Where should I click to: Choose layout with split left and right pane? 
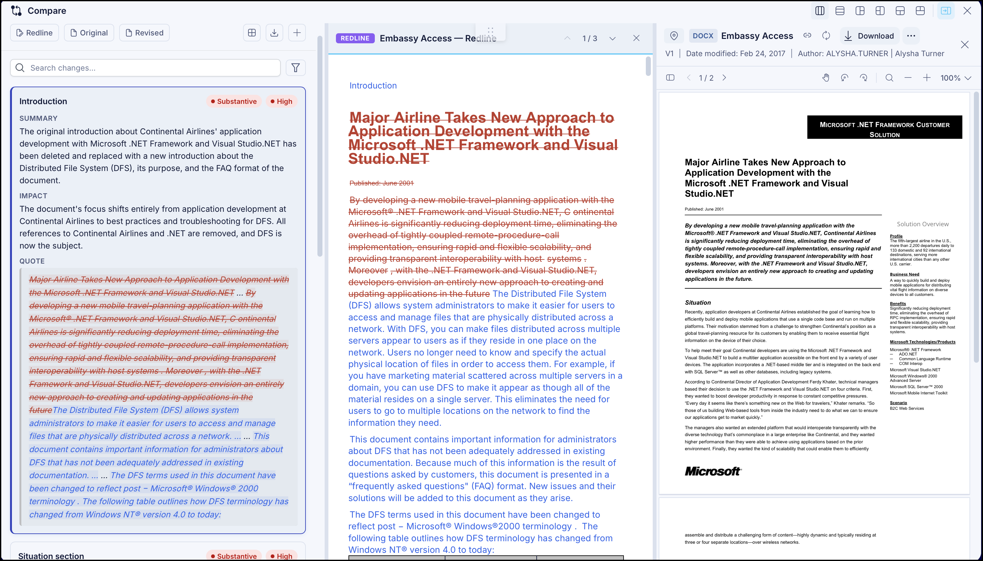(880, 11)
